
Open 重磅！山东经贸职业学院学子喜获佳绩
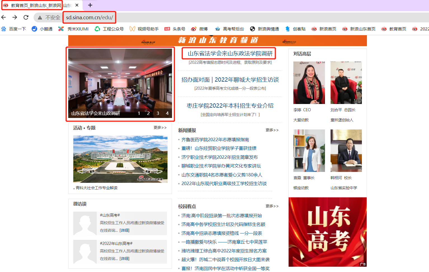pyautogui.click(x=219, y=148)
